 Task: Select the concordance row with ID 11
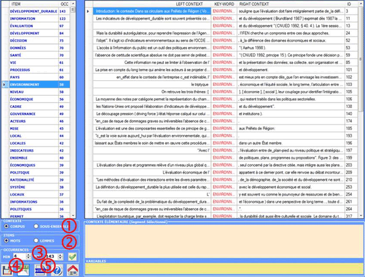[x=225, y=18]
